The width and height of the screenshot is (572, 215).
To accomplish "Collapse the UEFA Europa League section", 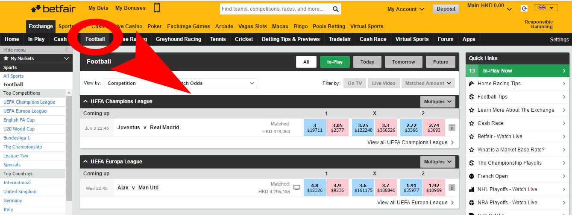I will click(x=85, y=162).
